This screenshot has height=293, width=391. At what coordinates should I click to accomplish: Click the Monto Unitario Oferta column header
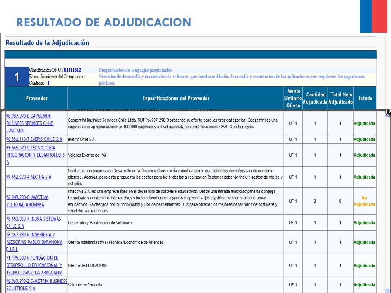[x=293, y=98]
